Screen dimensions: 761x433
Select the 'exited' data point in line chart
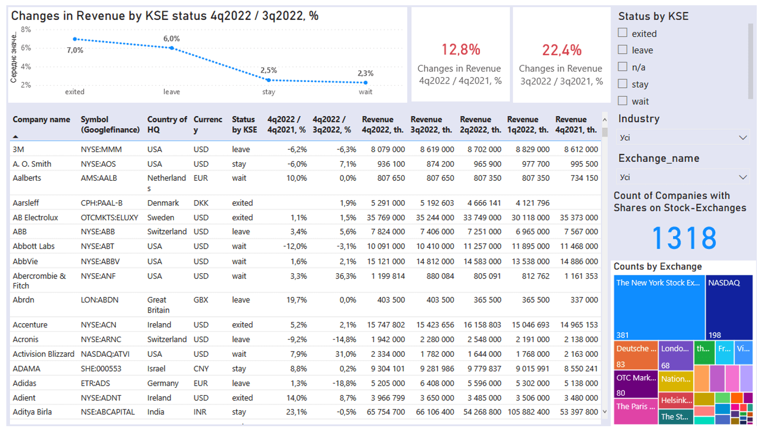coord(75,39)
